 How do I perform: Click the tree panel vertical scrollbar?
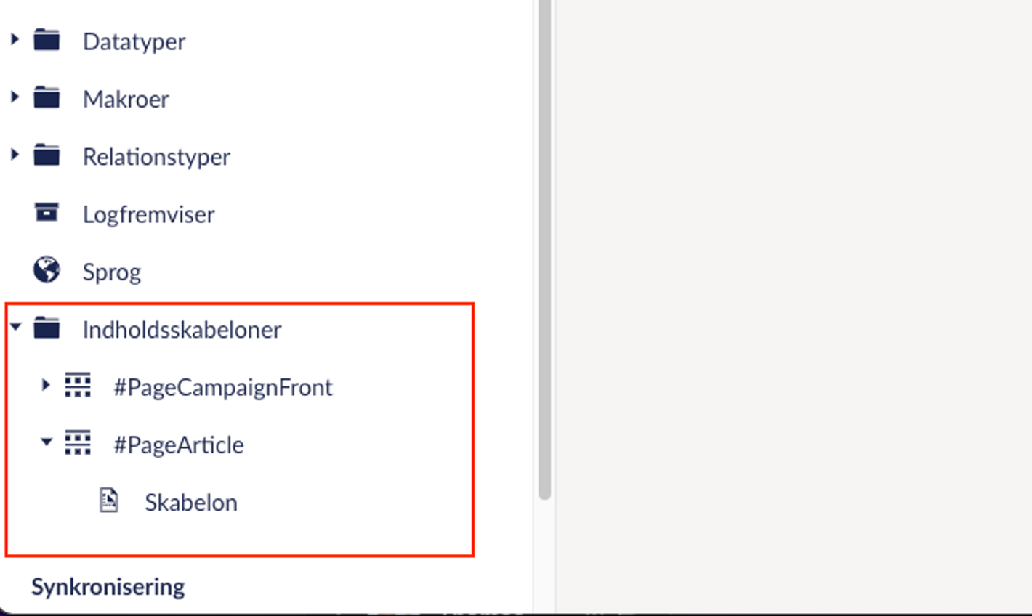click(544, 250)
